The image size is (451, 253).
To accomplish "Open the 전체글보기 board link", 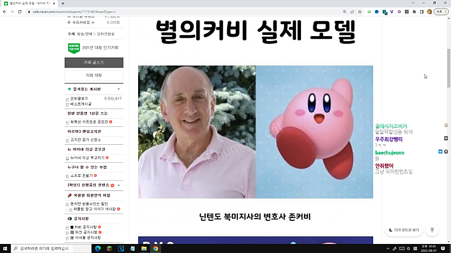I will click(78, 98).
